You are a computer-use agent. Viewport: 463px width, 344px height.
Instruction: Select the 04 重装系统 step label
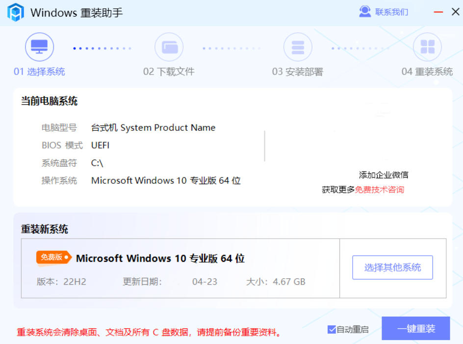pos(427,72)
